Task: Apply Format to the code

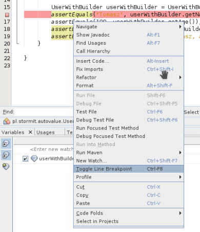Action: click(129, 85)
